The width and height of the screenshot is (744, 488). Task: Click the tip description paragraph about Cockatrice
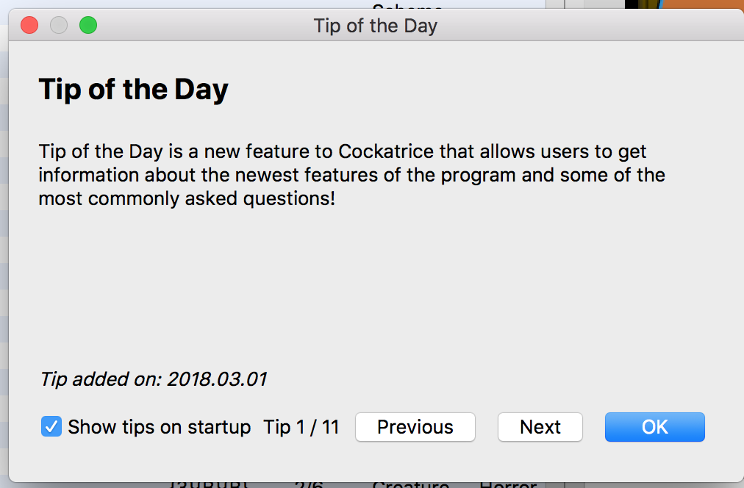tap(351, 175)
